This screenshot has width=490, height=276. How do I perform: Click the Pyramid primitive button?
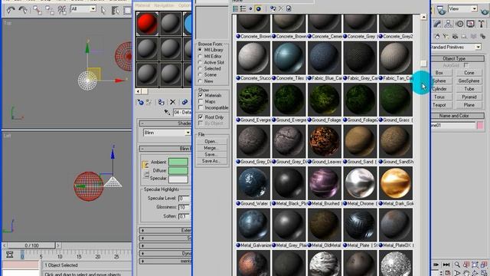[469, 97]
